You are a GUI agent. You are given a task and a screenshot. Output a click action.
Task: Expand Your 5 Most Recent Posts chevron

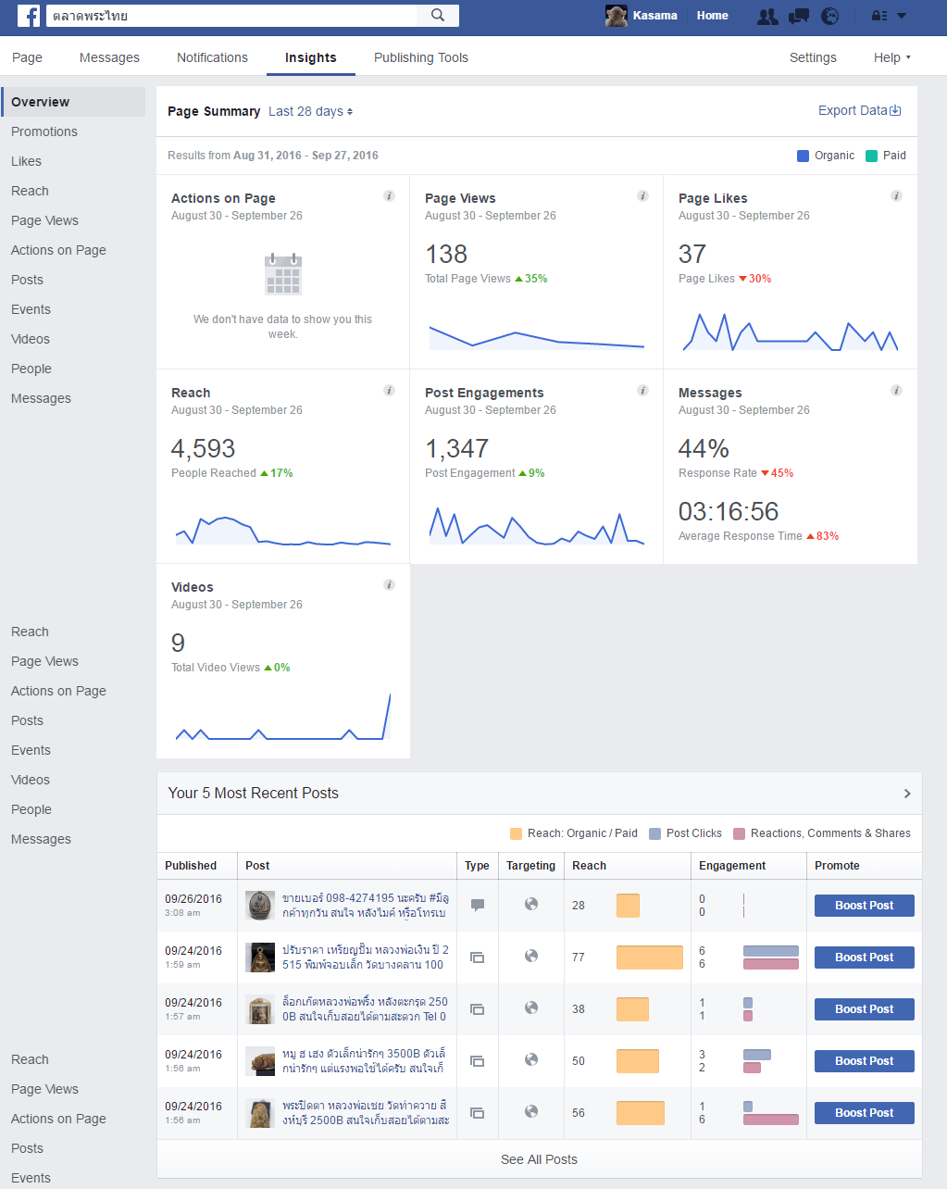tap(907, 794)
